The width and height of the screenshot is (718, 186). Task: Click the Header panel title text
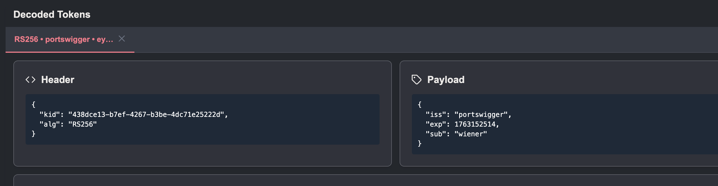tap(58, 80)
